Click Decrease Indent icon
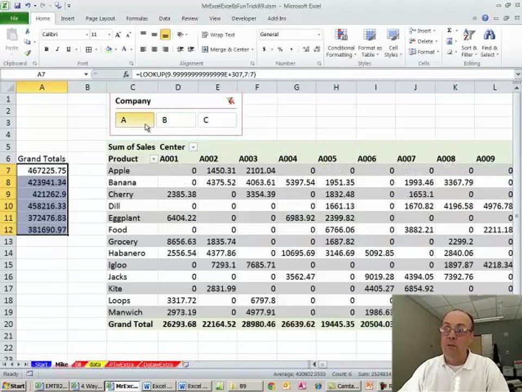 point(180,50)
